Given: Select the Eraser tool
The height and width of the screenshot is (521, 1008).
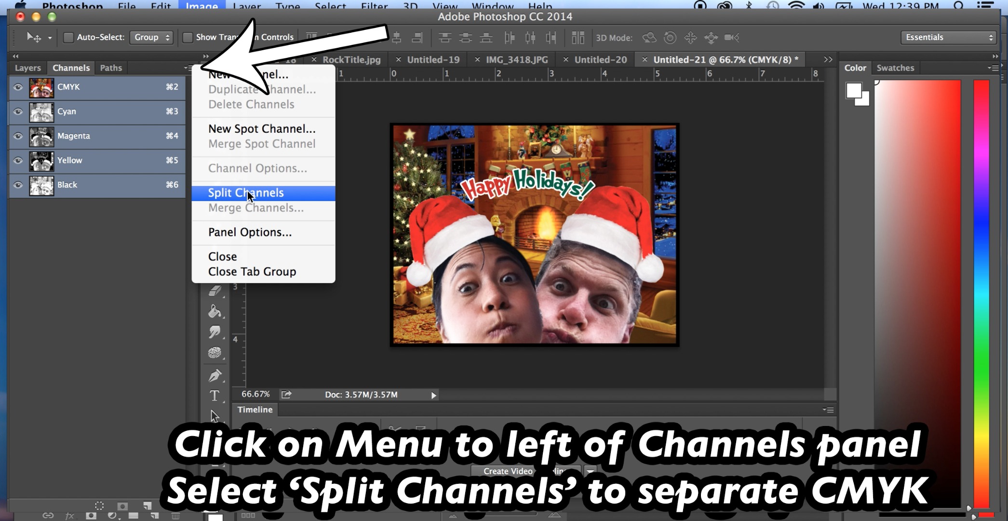Looking at the screenshot, I should tap(215, 290).
